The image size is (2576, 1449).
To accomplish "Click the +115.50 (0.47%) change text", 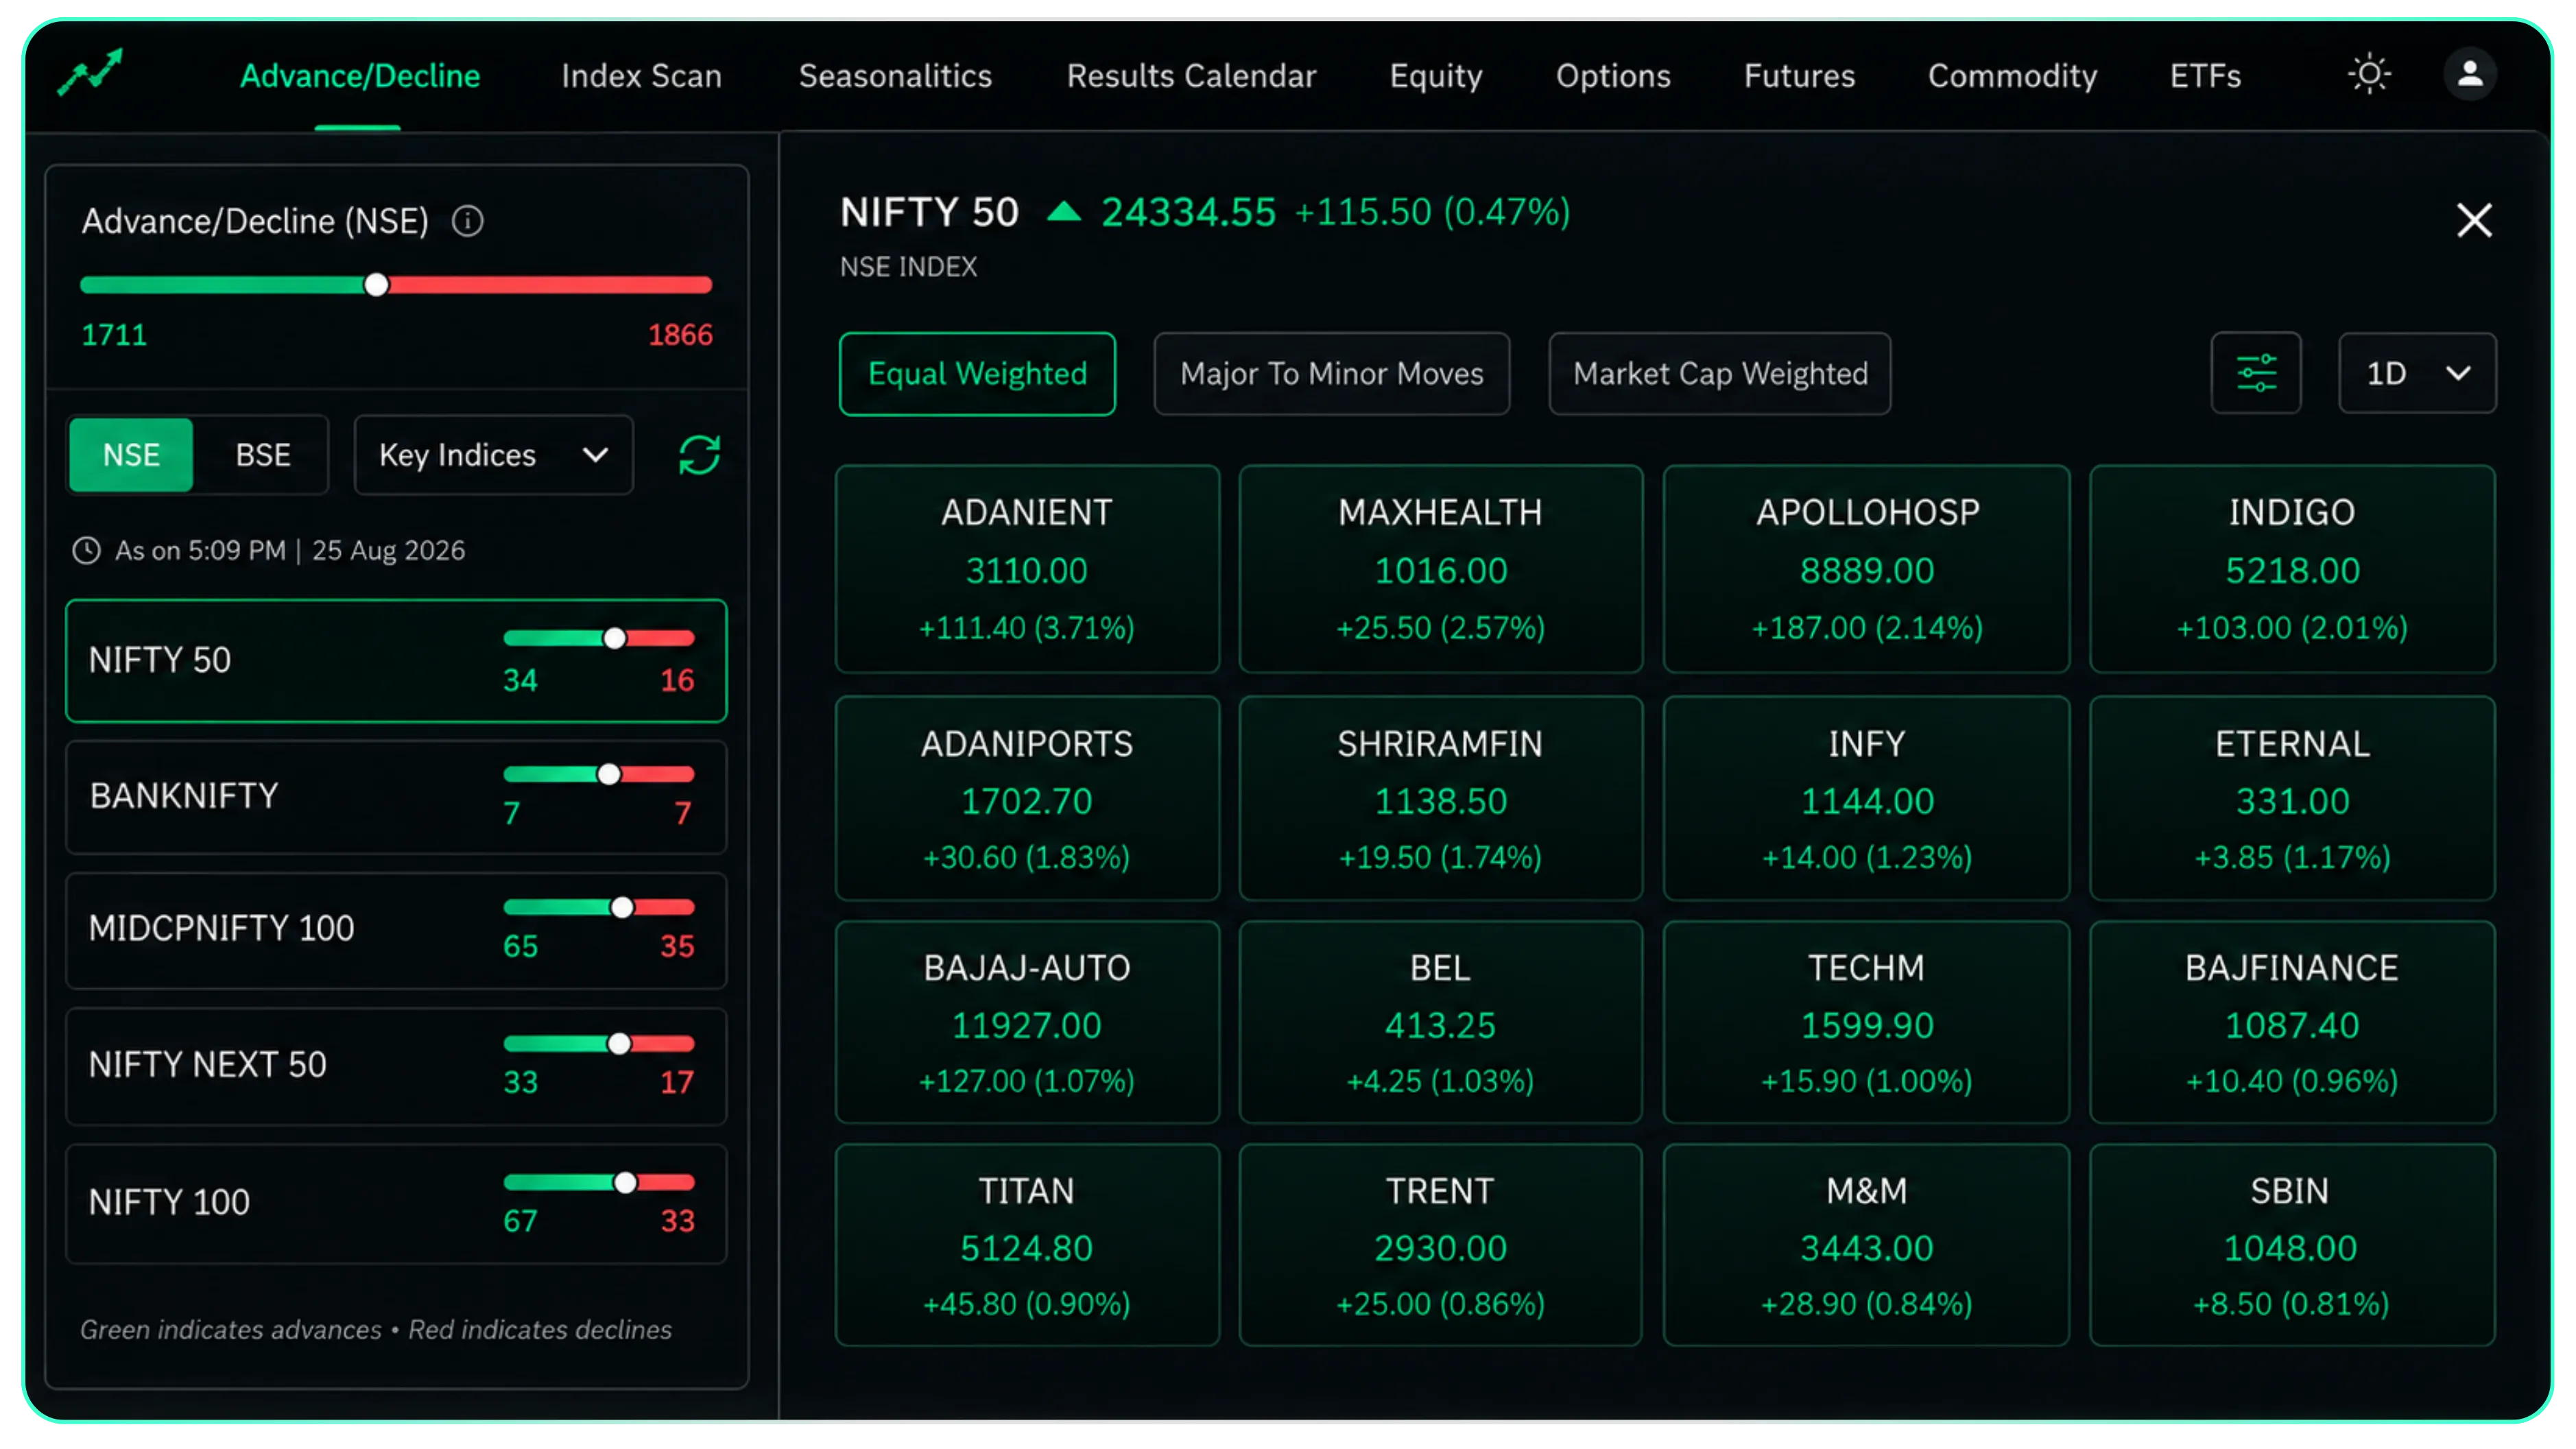I will click(x=1432, y=212).
